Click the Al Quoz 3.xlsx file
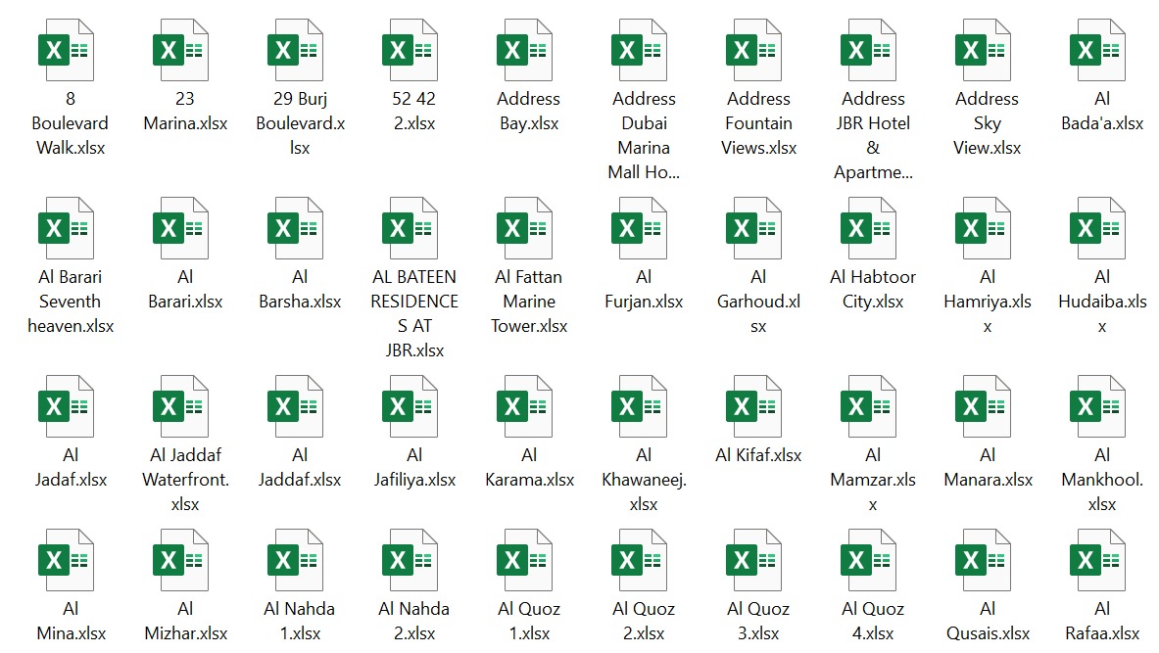1159x653 pixels. tap(756, 558)
